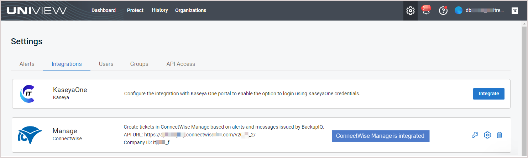Open the Protect menu
The width and height of the screenshot is (528, 158).
tap(135, 10)
